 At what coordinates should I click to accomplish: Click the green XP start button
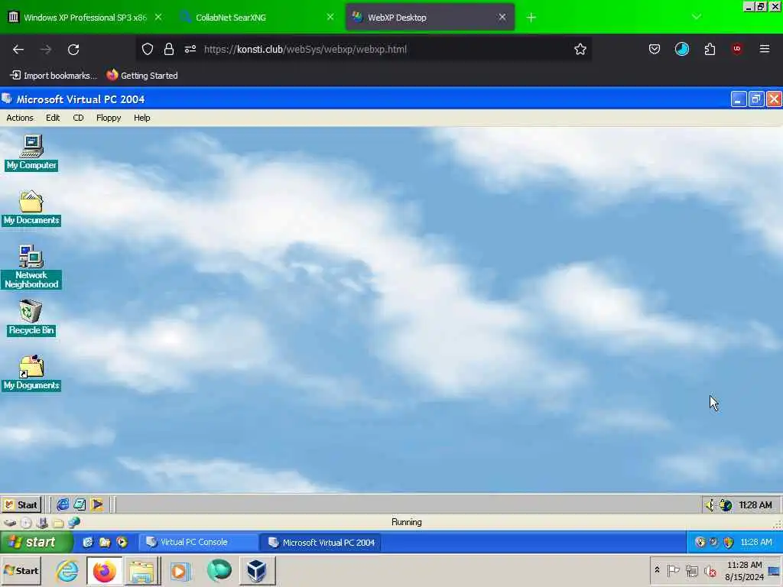[35, 542]
